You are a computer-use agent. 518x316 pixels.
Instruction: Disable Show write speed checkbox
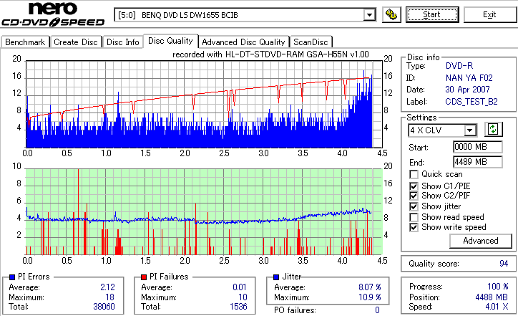click(414, 227)
